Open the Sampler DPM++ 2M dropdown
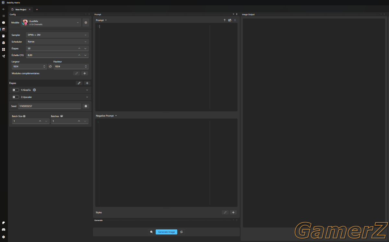 tap(57, 35)
